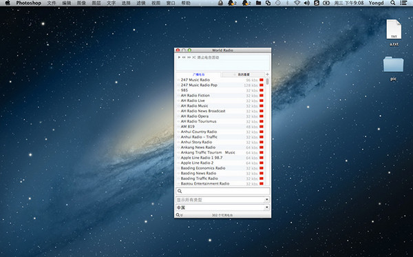Image resolution: width=413 pixels, height=257 pixels.
Task: Select station 247 Music Radio Pop
Action: click(x=199, y=85)
